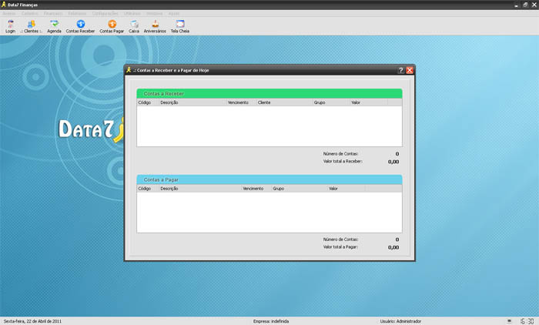The image size is (539, 325).
Task: Click the help question mark in dialog
Action: pos(400,70)
